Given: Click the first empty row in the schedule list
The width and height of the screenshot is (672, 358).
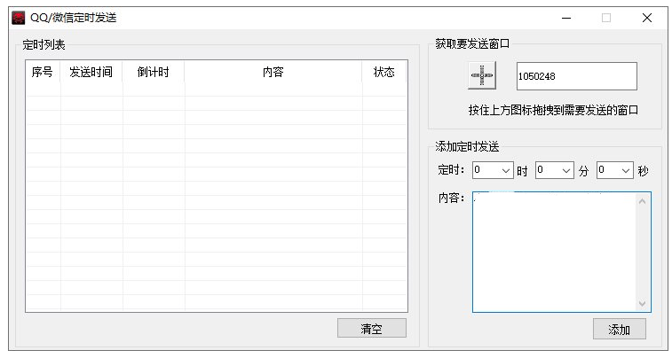Looking at the screenshot, I should pyautogui.click(x=216, y=89).
